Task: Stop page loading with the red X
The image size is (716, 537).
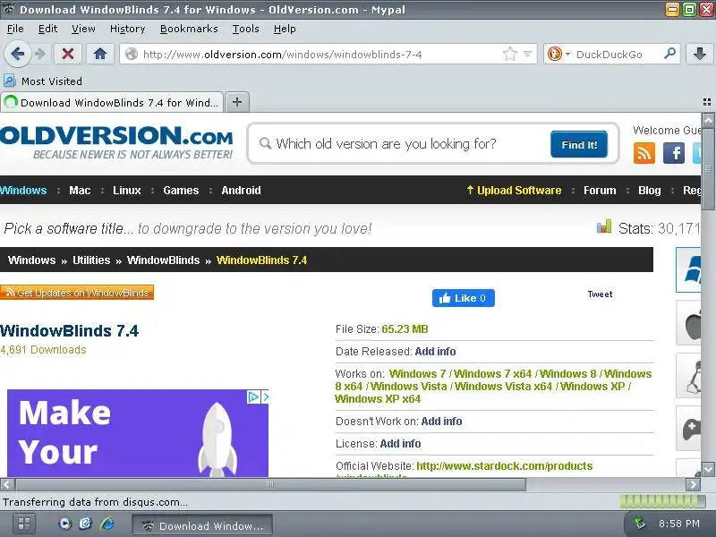Action: coord(68,54)
